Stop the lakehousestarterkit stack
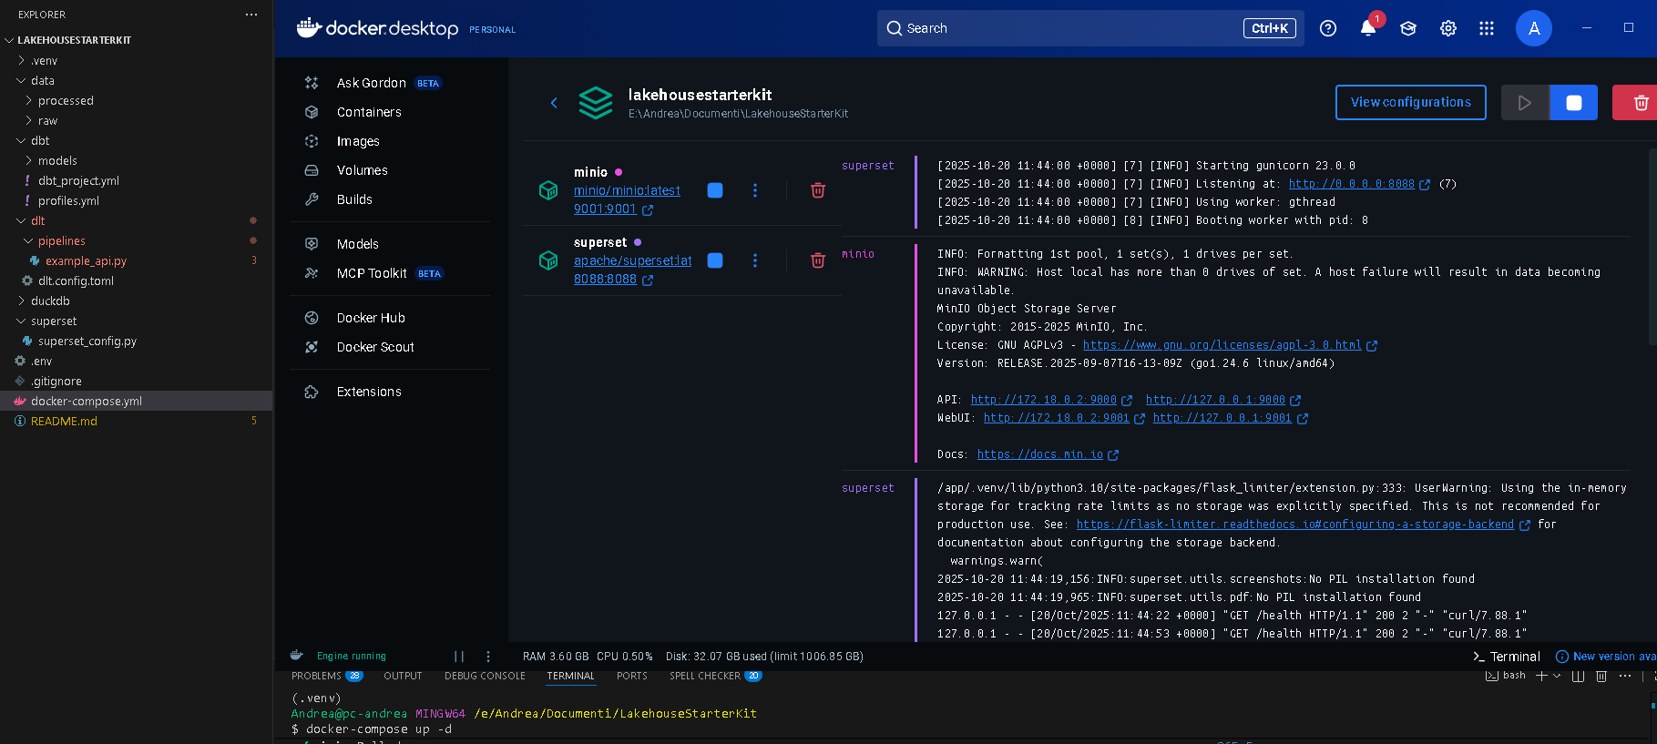Viewport: 1657px width, 744px height. [x=1574, y=103]
